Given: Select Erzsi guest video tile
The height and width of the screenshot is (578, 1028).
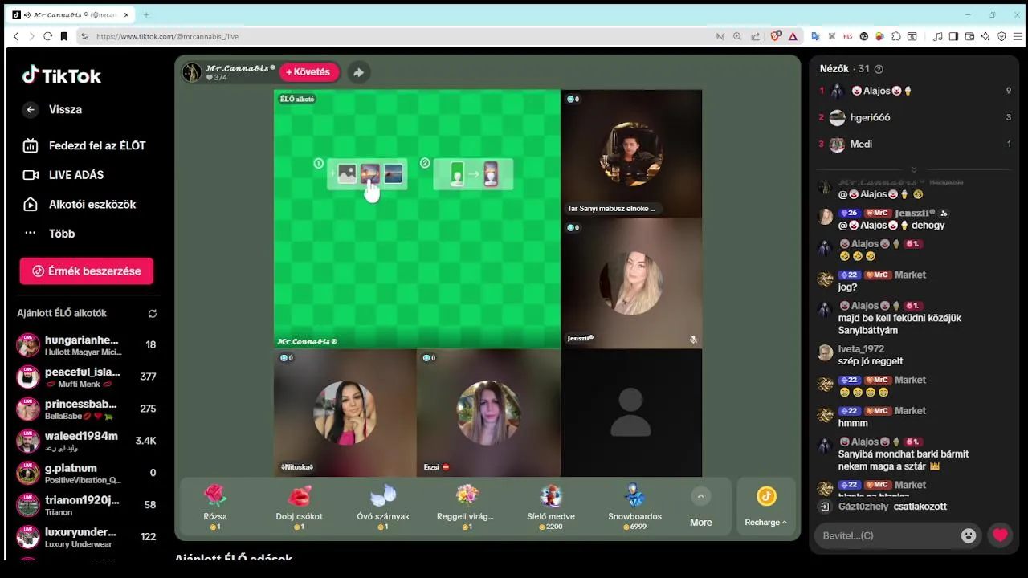Looking at the screenshot, I should click(x=488, y=413).
